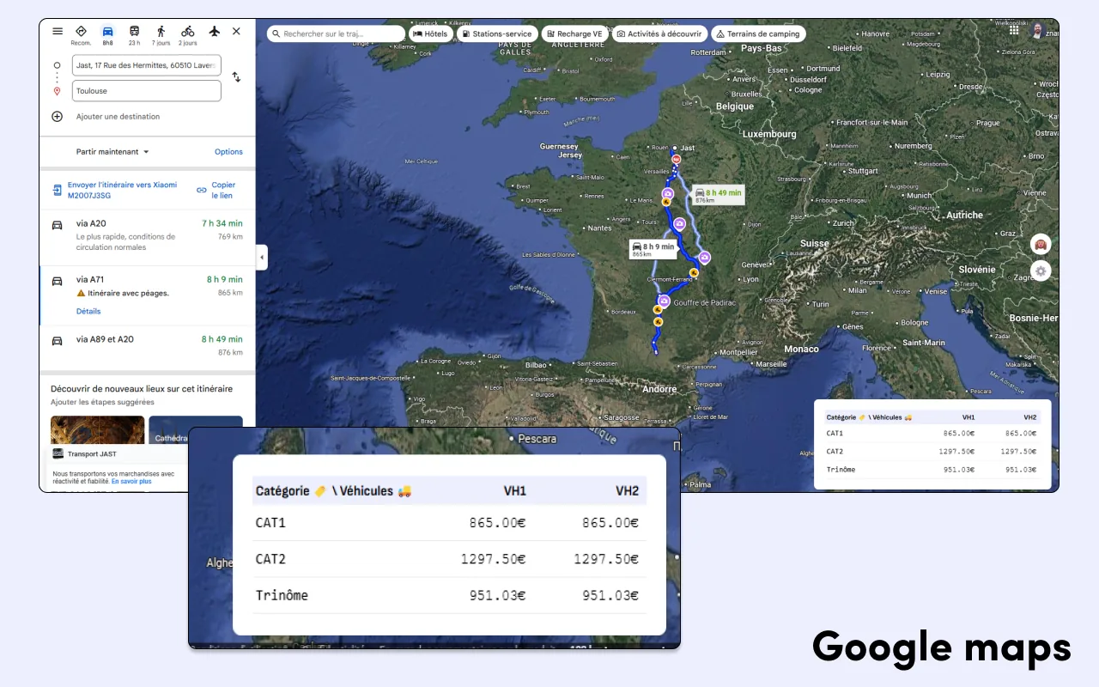Click the 865 km distance text
The width and height of the screenshot is (1099, 687).
[x=230, y=293]
